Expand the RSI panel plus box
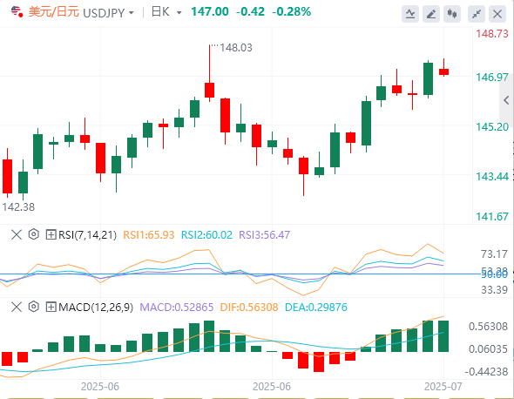Viewport: 514px width, 399px height. click(x=51, y=234)
